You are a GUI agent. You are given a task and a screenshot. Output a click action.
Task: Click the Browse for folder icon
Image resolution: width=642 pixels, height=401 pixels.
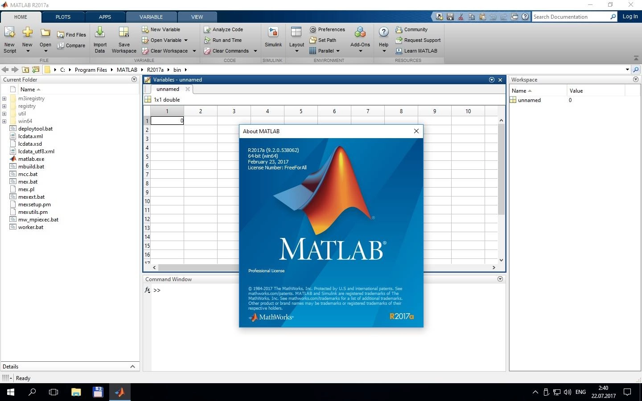pos(36,70)
